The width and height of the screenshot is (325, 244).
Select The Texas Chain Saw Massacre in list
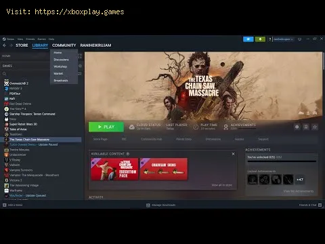pyautogui.click(x=41, y=140)
